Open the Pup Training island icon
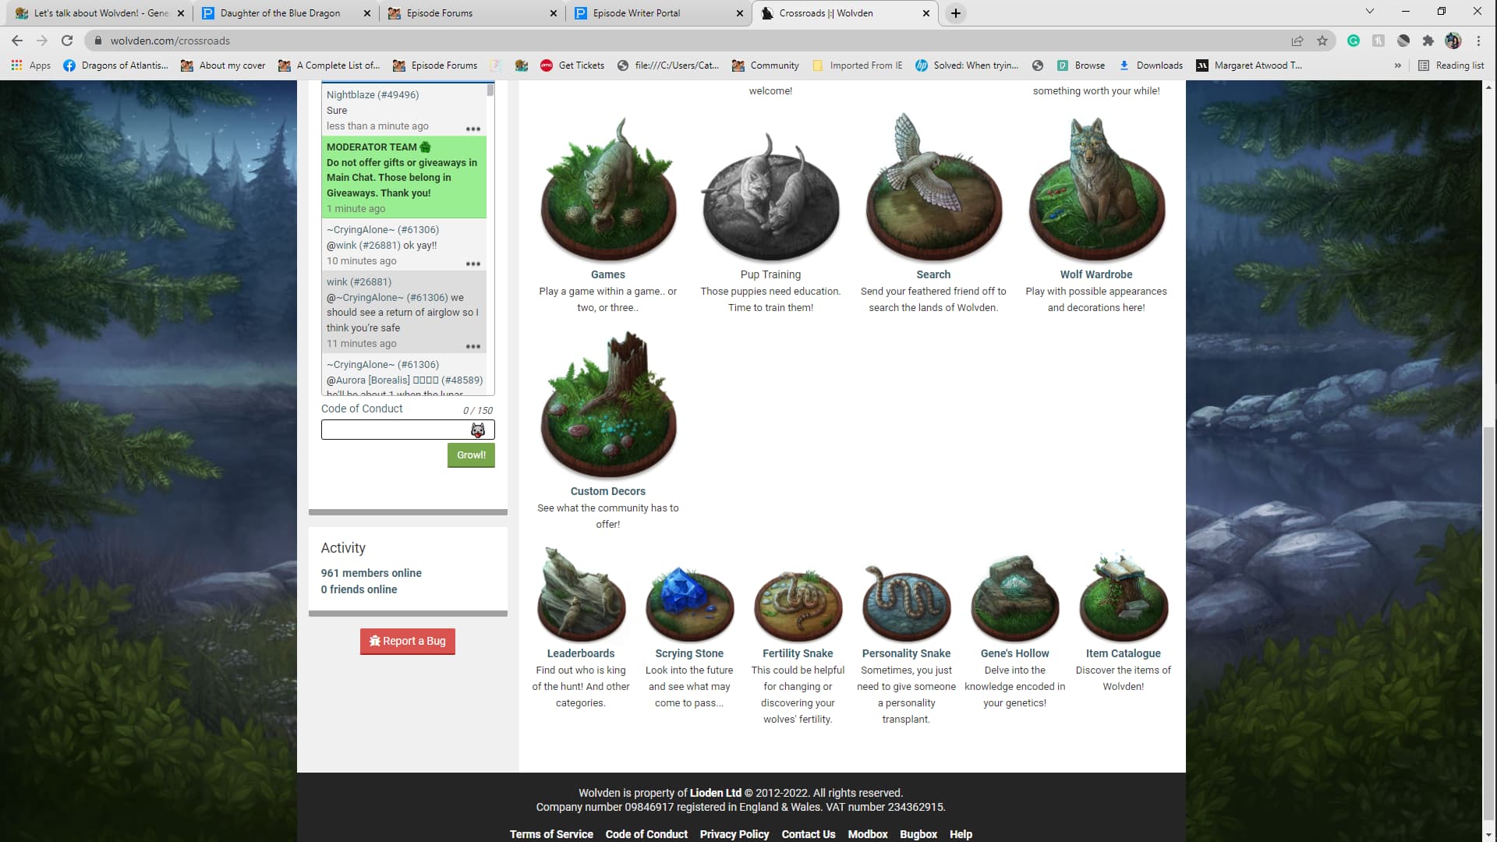This screenshot has width=1497, height=842. click(770, 196)
